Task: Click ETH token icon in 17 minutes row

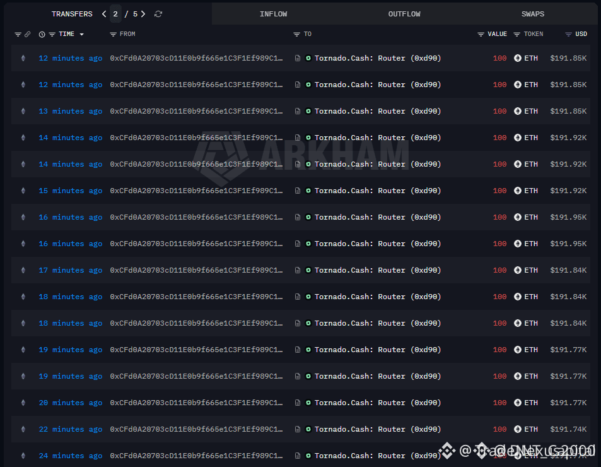Action: pos(518,270)
